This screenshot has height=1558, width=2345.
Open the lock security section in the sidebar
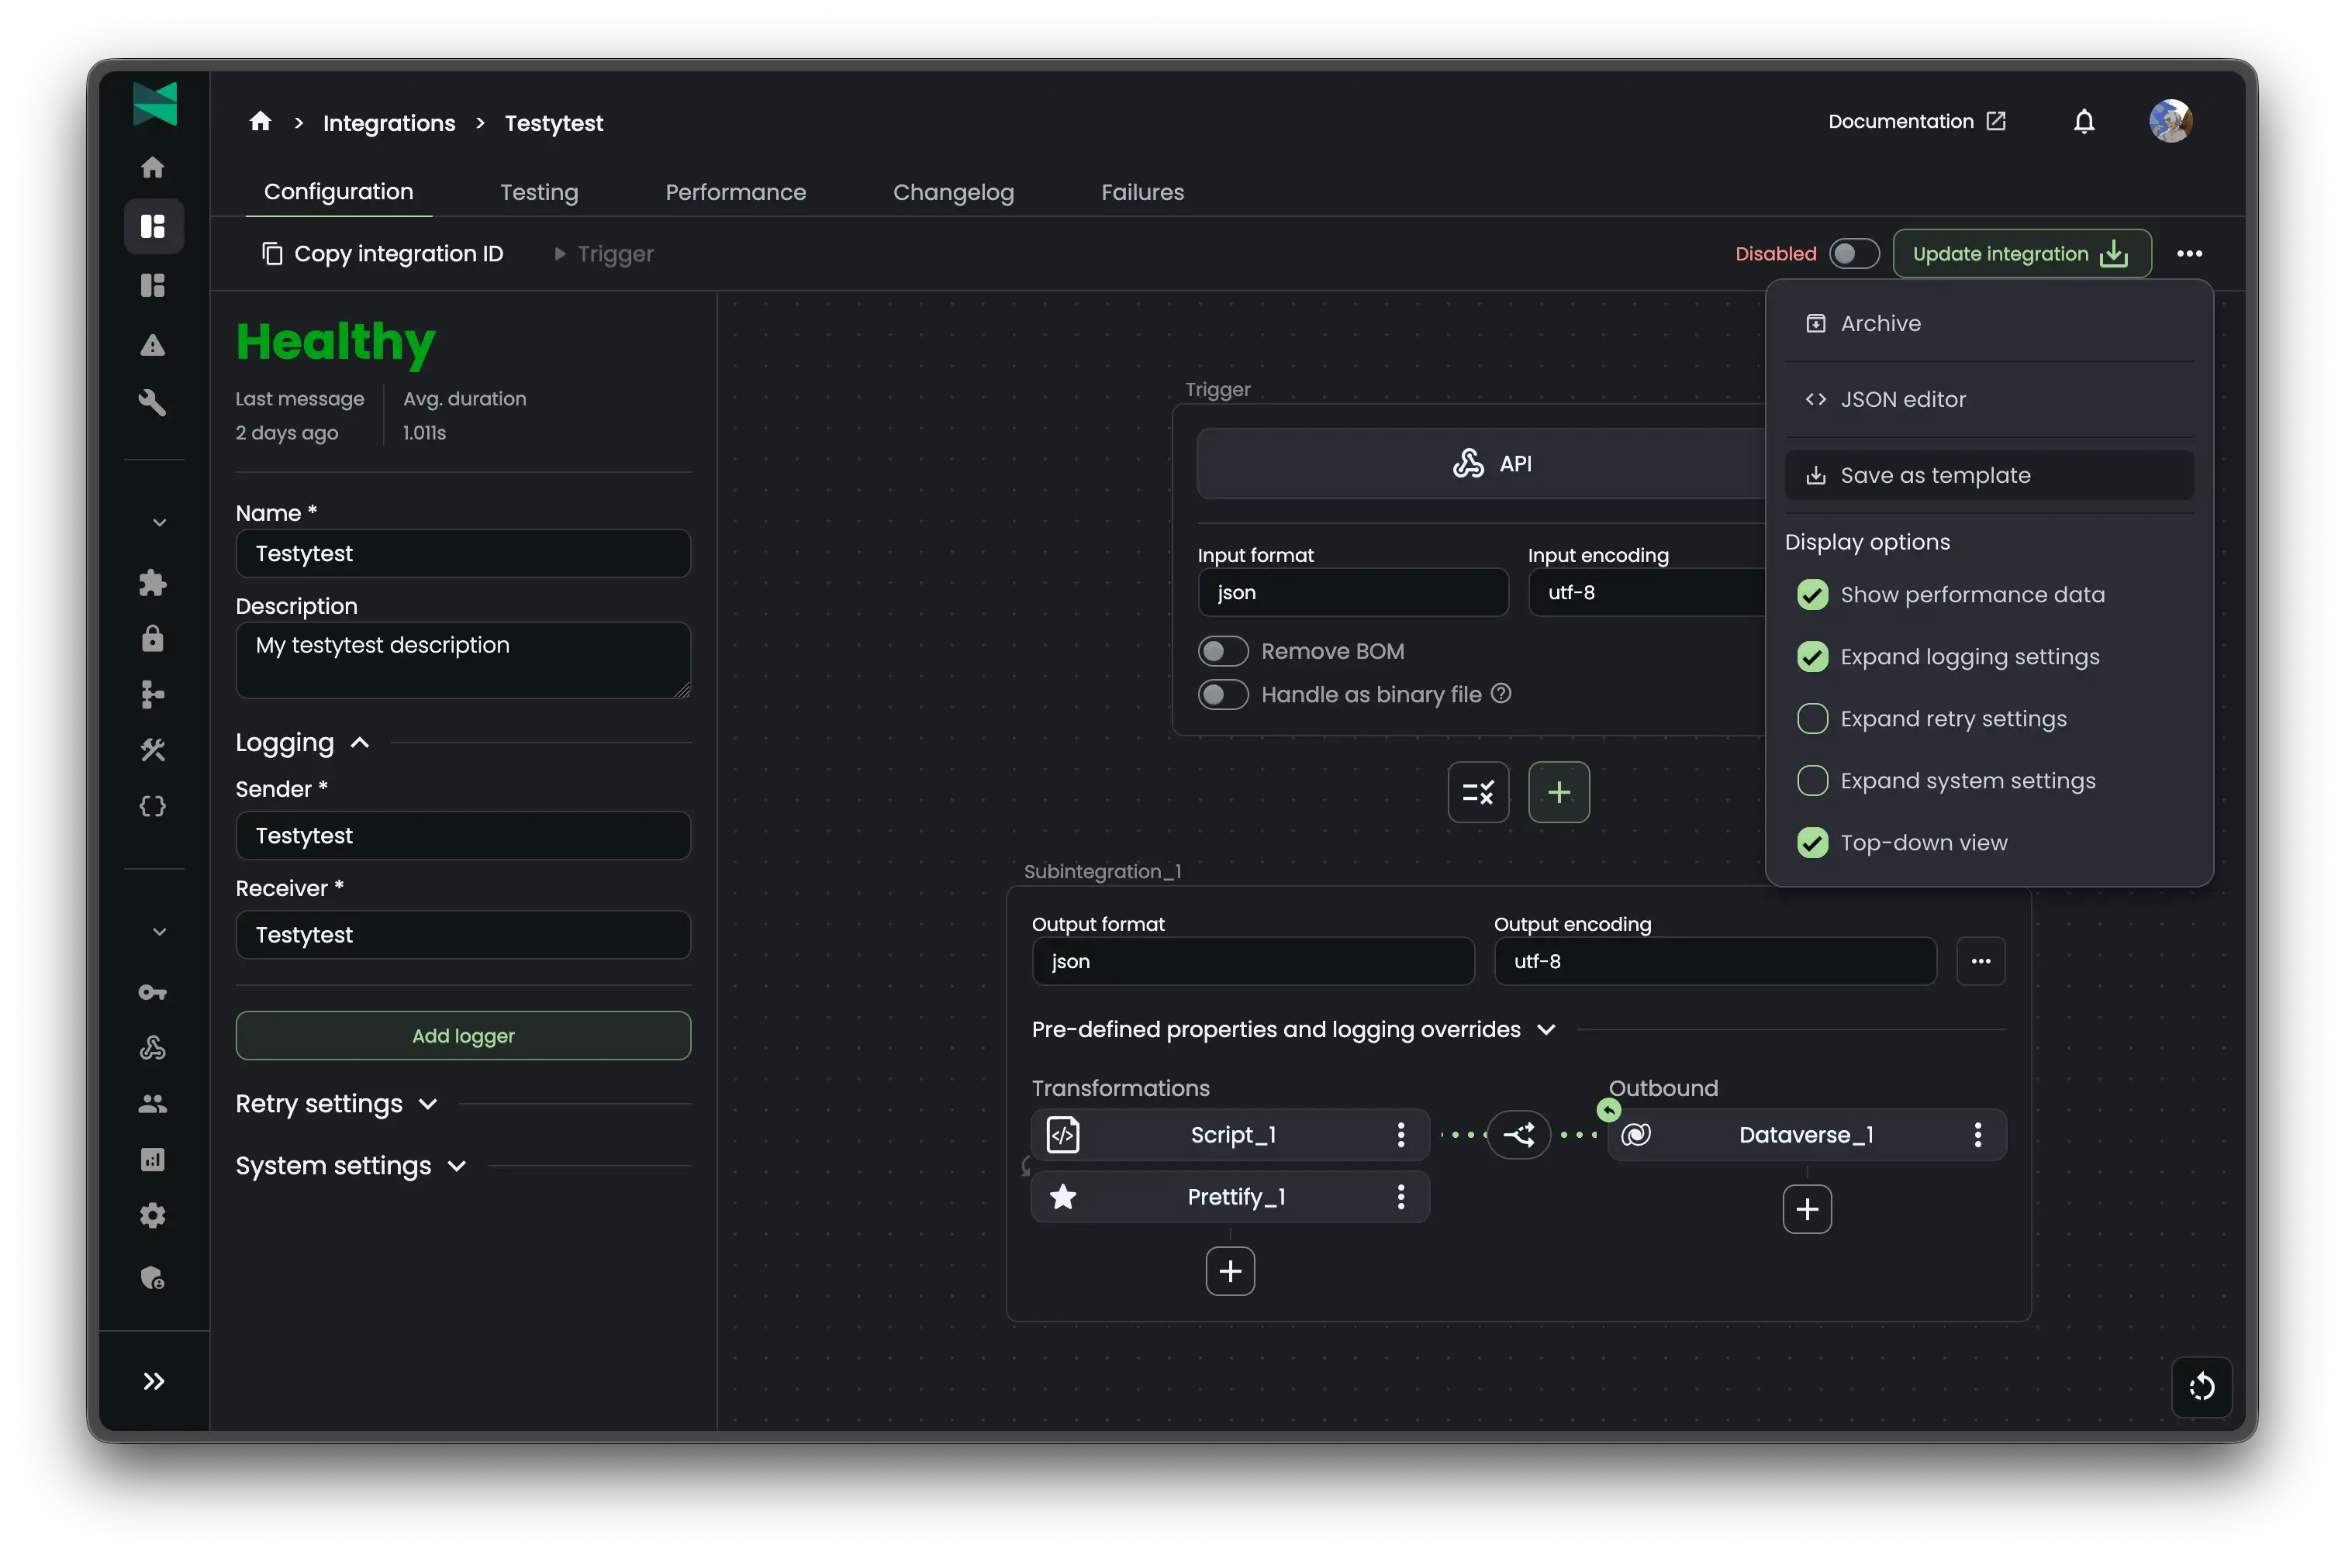(x=154, y=639)
